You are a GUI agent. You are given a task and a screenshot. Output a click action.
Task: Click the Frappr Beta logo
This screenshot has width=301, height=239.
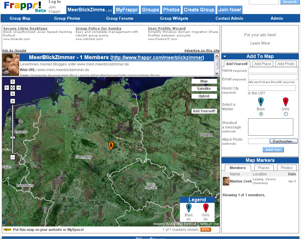click(x=25, y=7)
